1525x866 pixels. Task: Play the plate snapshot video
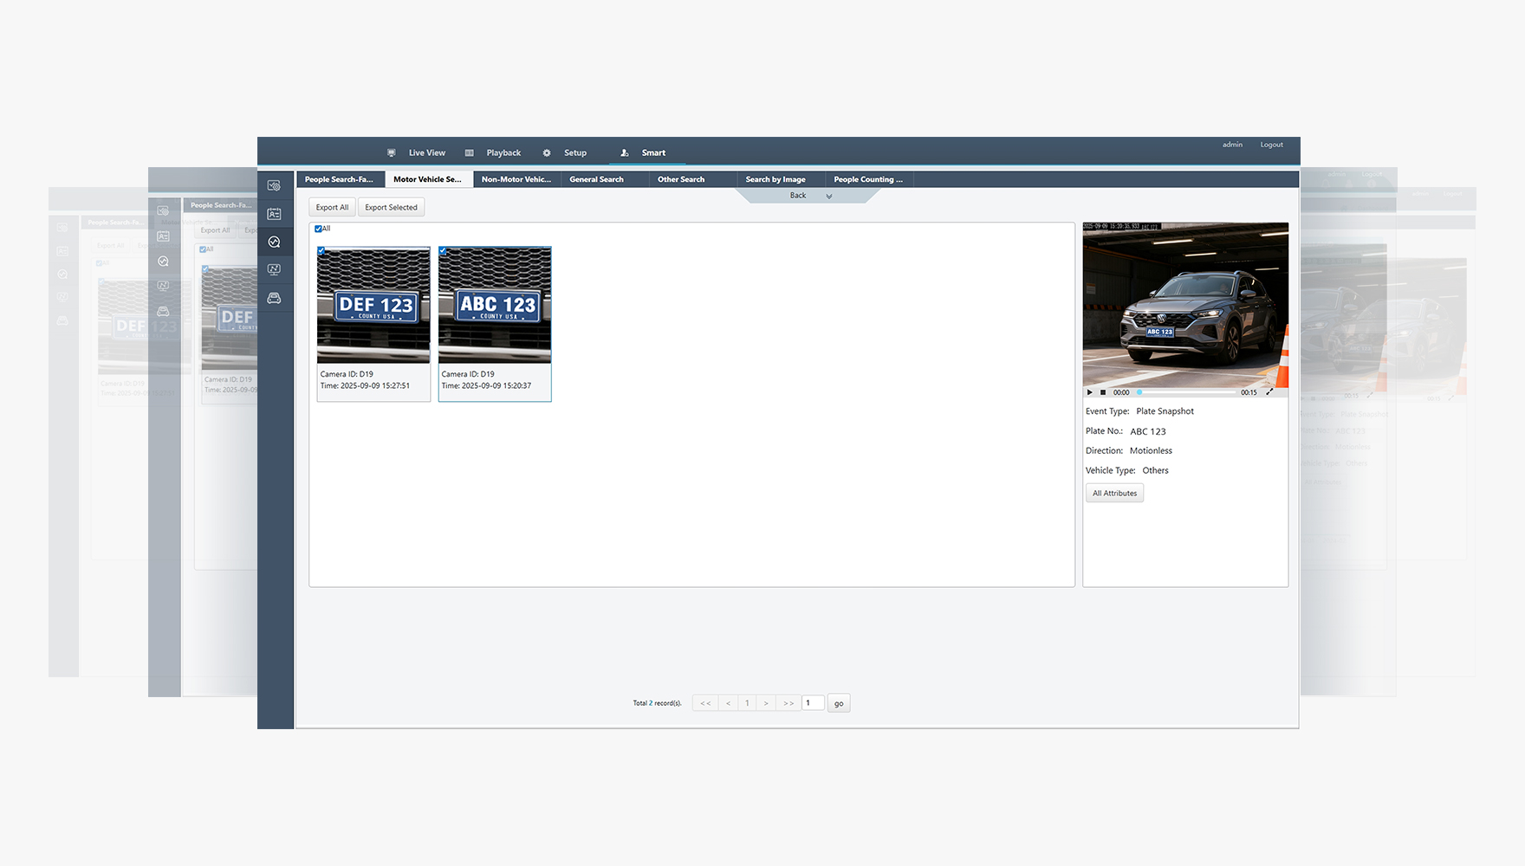pyautogui.click(x=1090, y=392)
